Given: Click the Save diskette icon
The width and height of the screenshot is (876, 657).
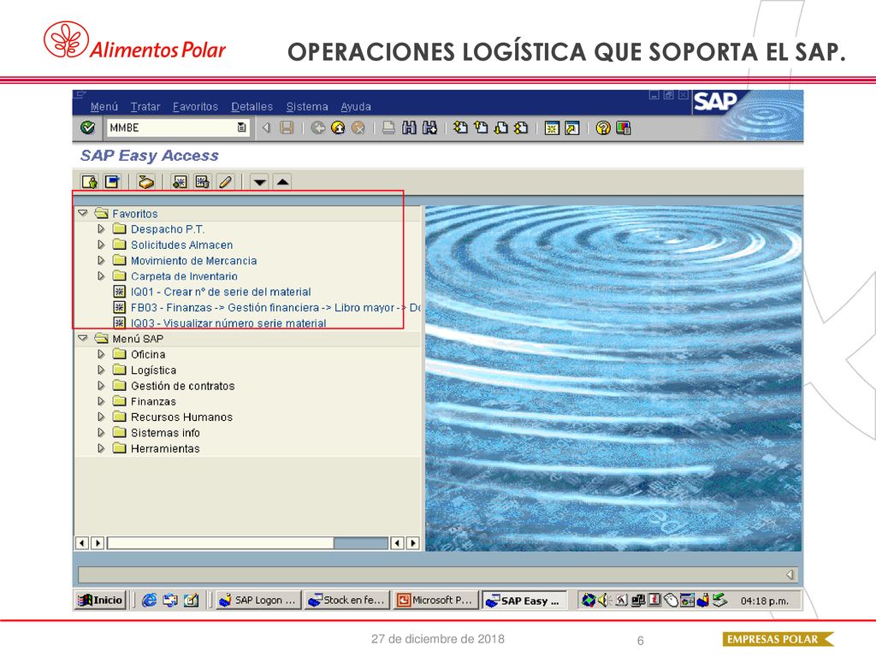Looking at the screenshot, I should pos(287,128).
